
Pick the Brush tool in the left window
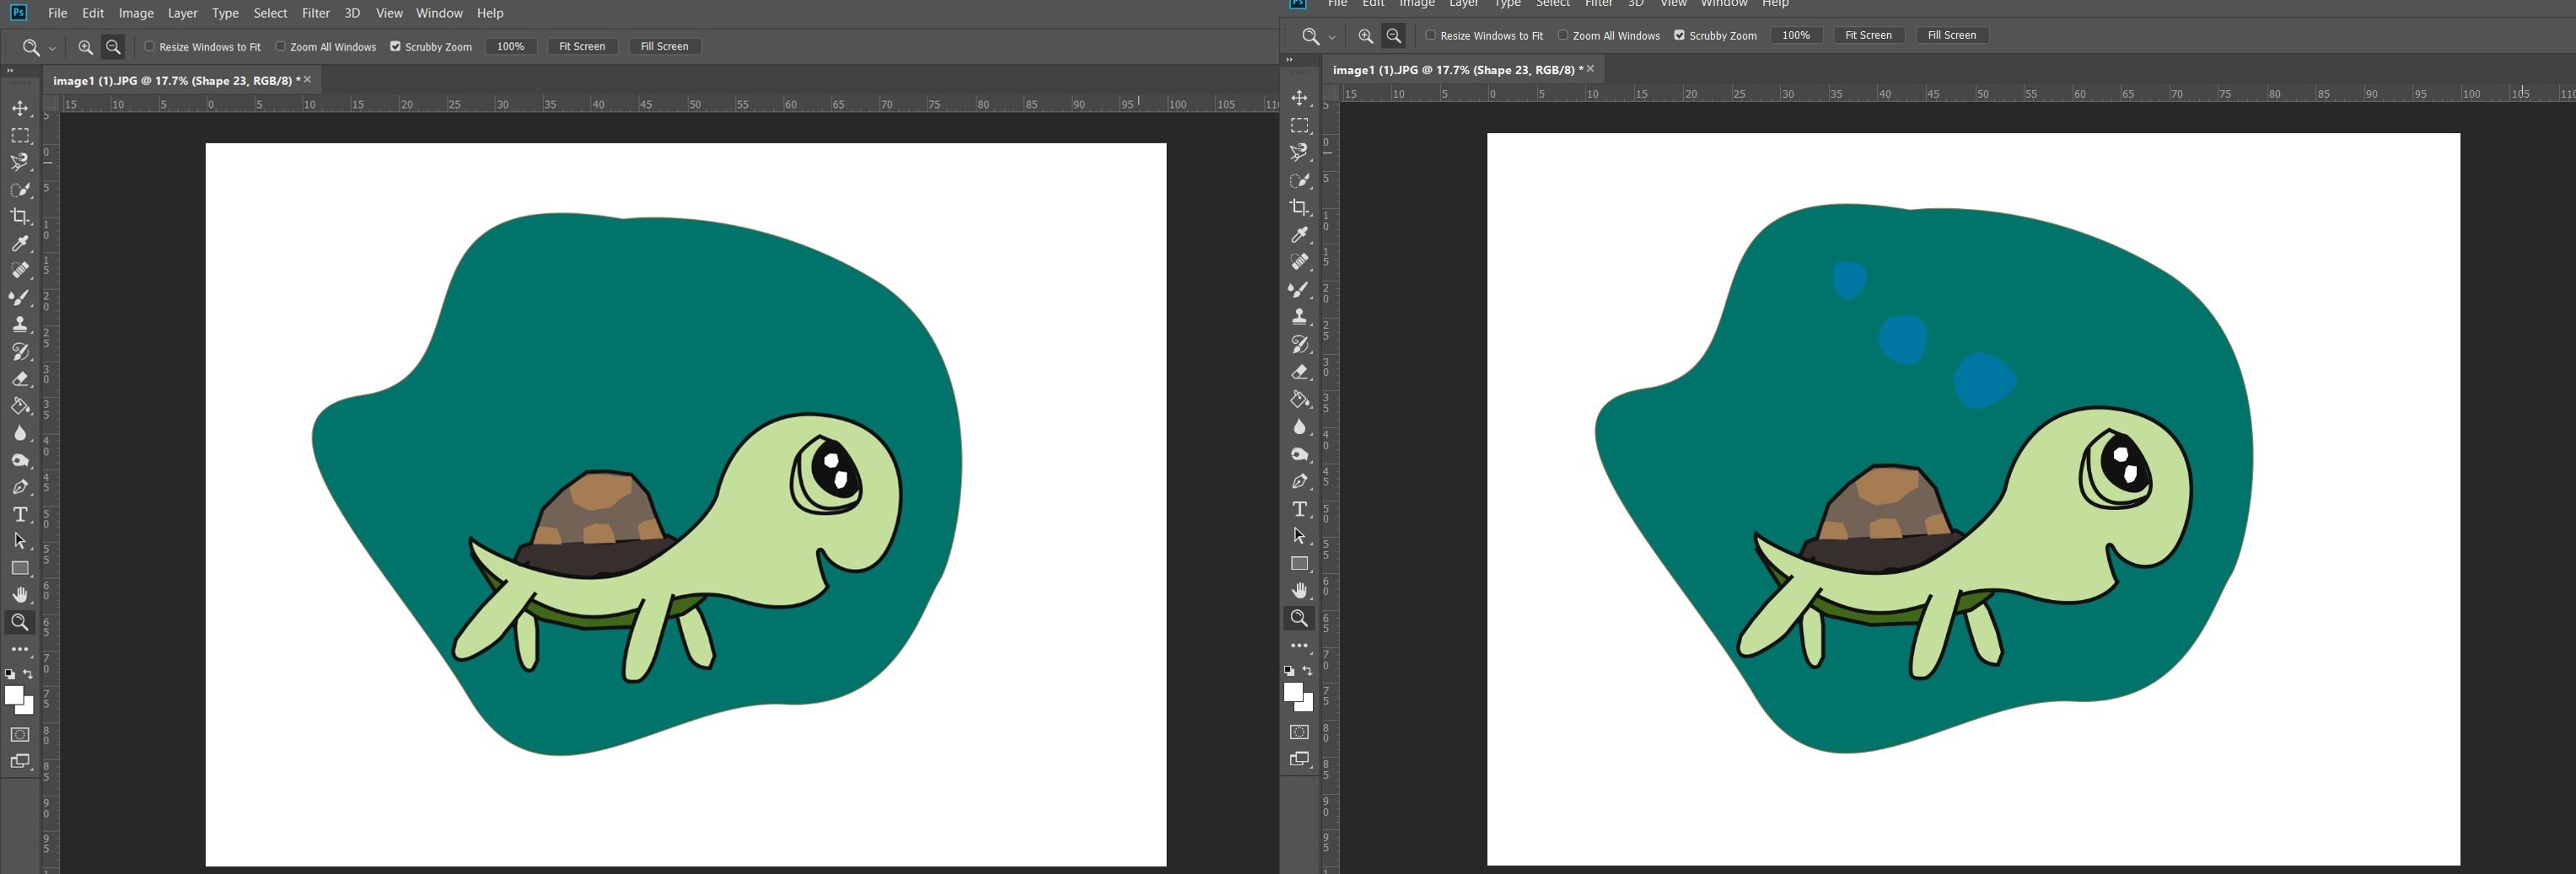(20, 297)
